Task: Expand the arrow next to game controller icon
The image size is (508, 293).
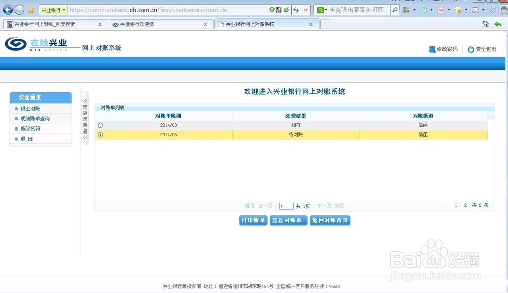Action: click(x=483, y=10)
